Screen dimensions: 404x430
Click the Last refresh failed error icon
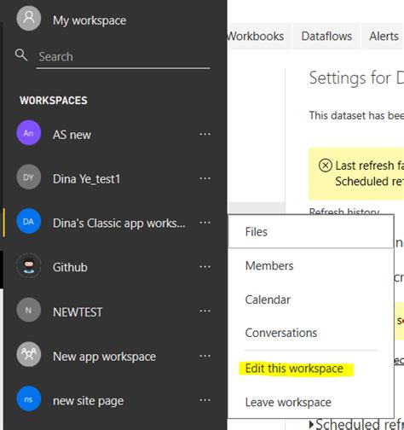click(x=326, y=166)
